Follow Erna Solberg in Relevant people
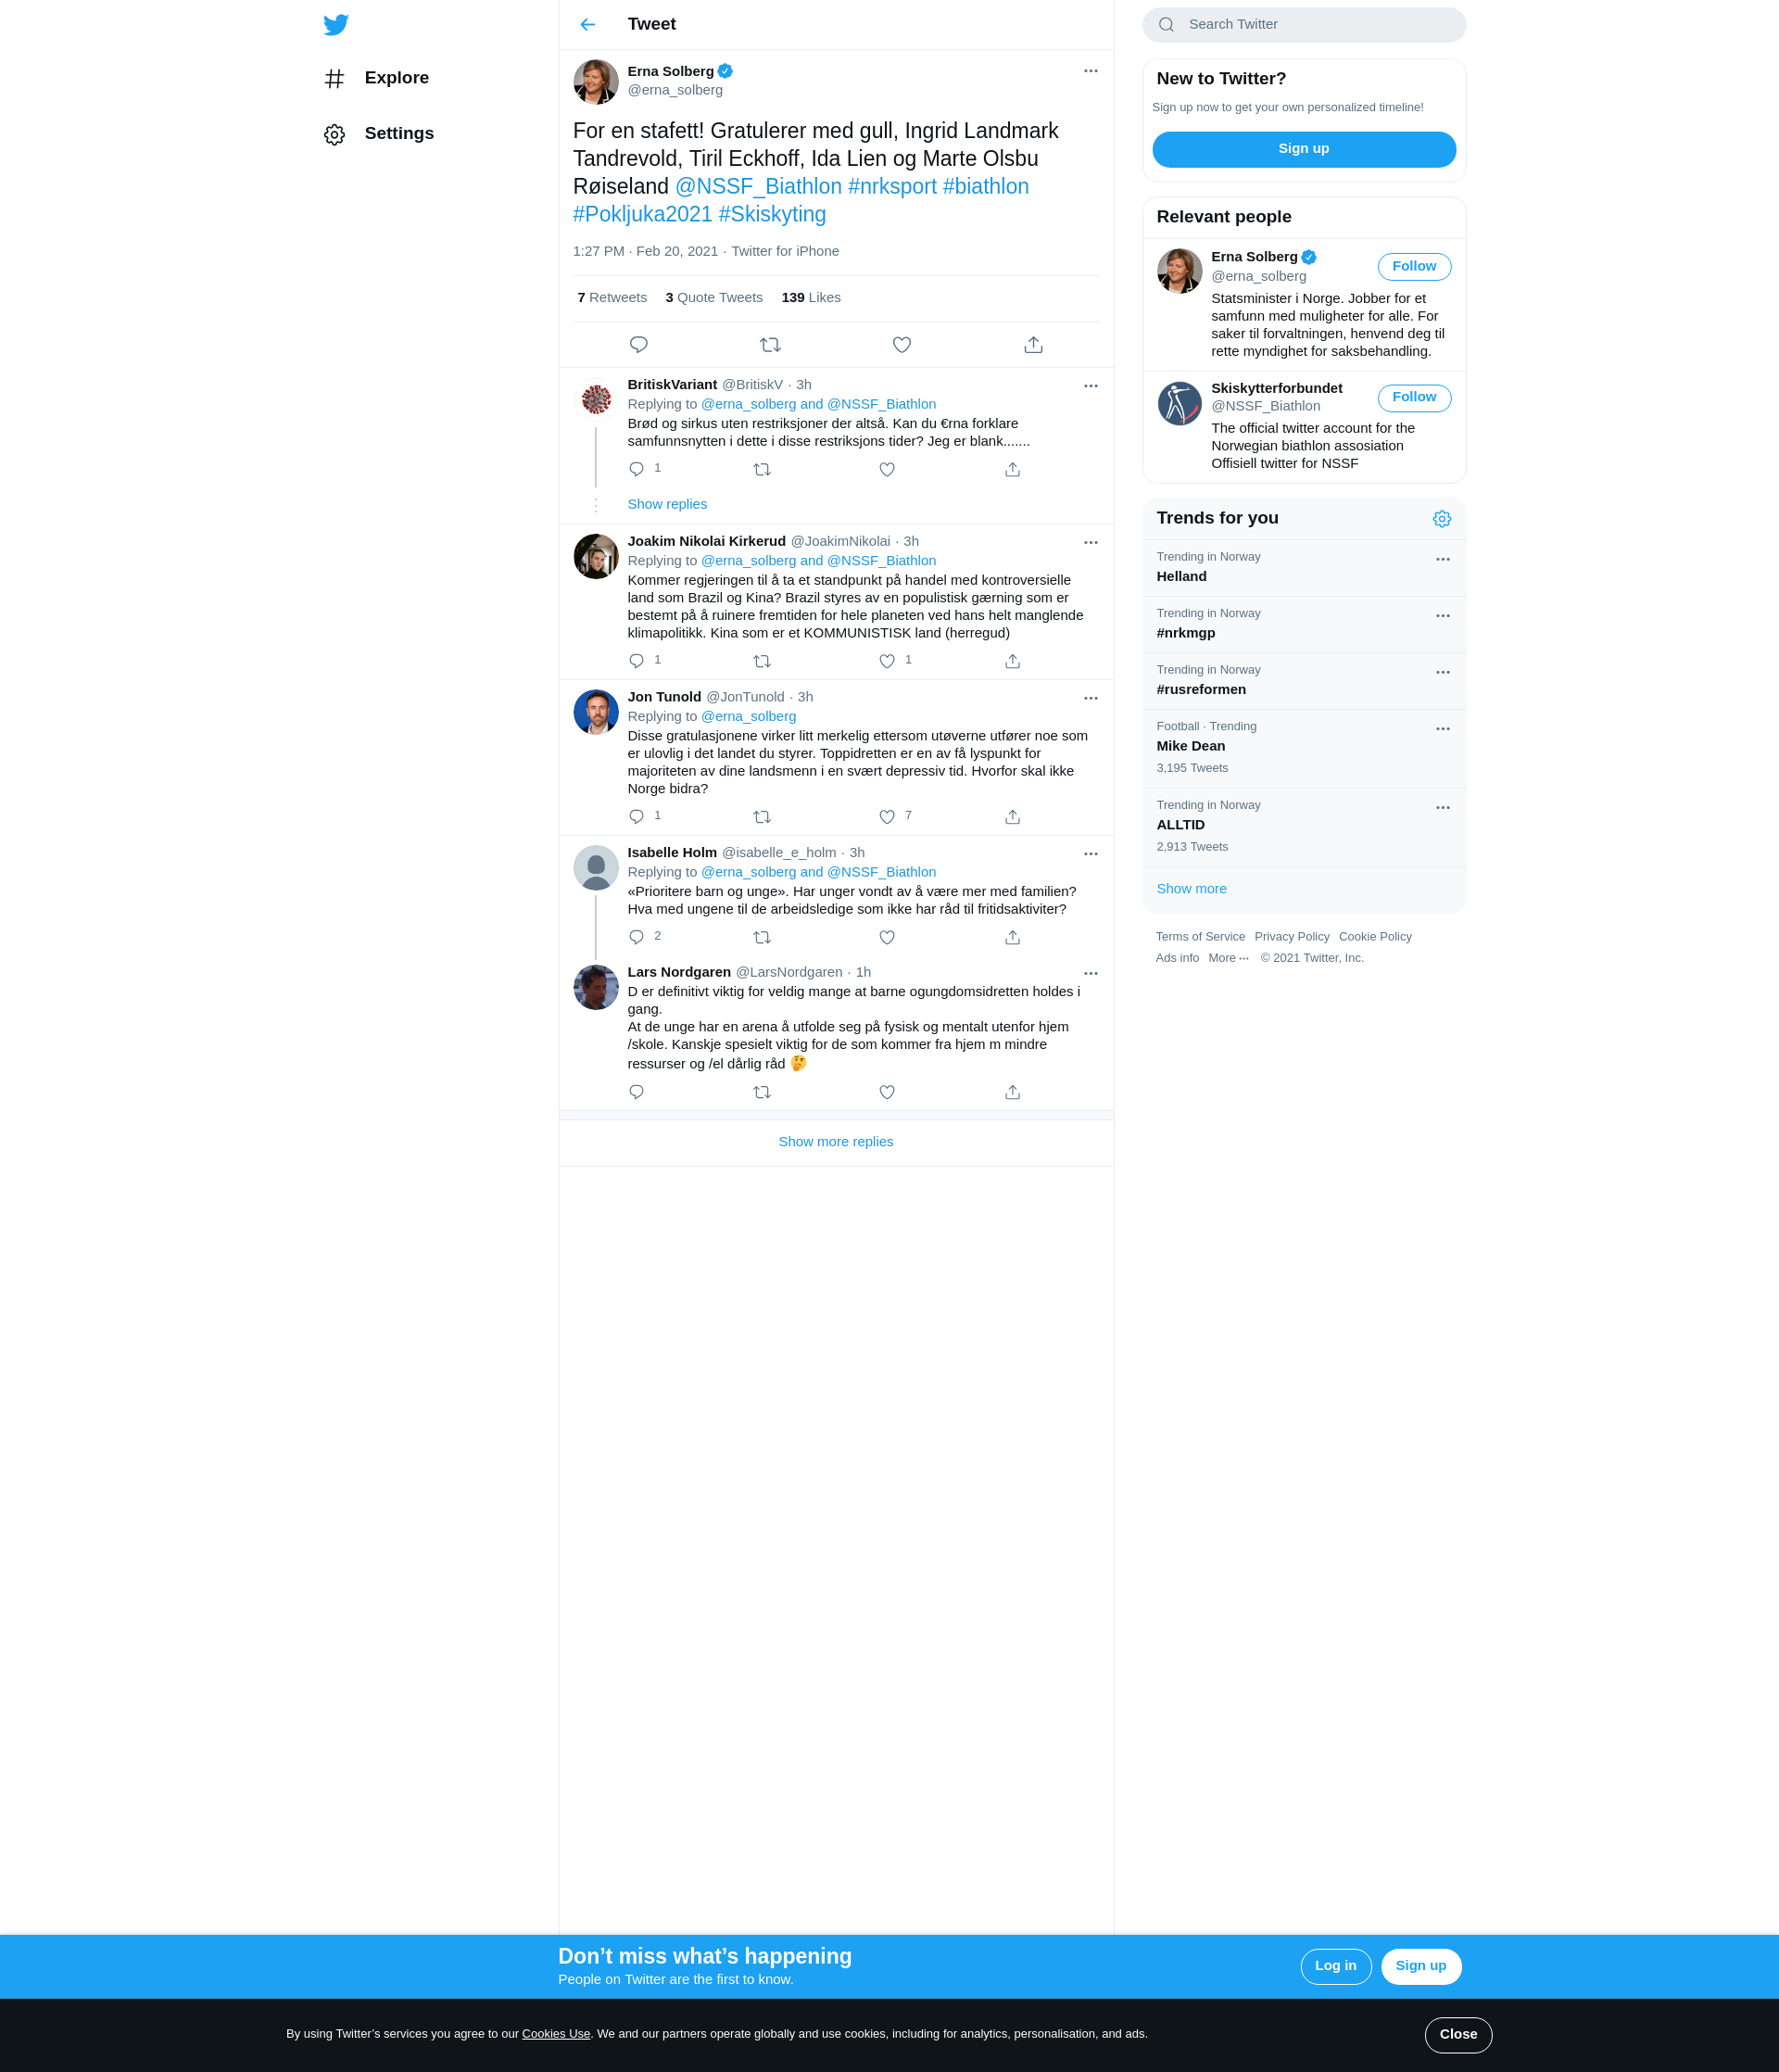The width and height of the screenshot is (1779, 2072). [1414, 267]
